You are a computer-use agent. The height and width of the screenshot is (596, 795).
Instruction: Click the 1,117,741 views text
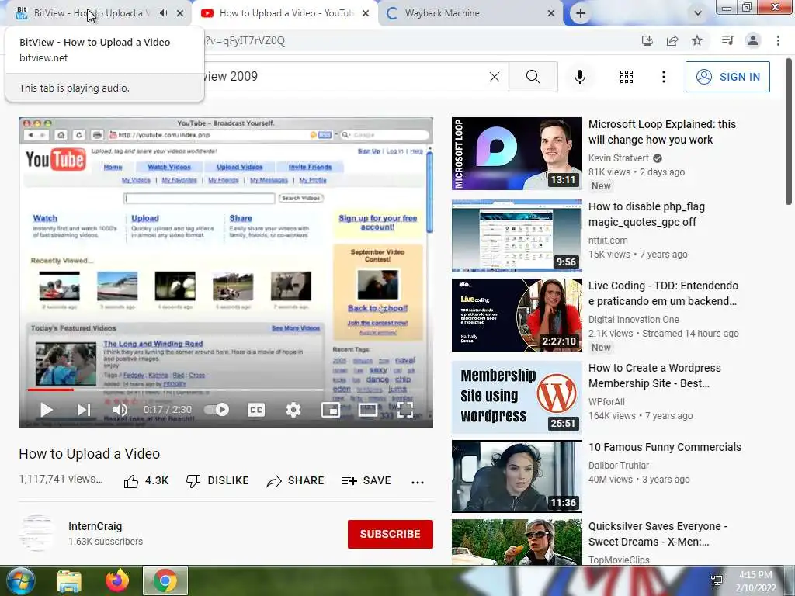tap(61, 479)
